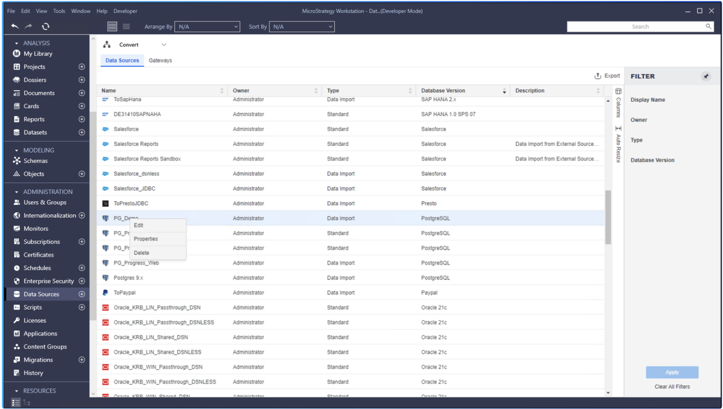Open the Users & Groups administration section
This screenshot has height=409, width=723.
[40, 202]
